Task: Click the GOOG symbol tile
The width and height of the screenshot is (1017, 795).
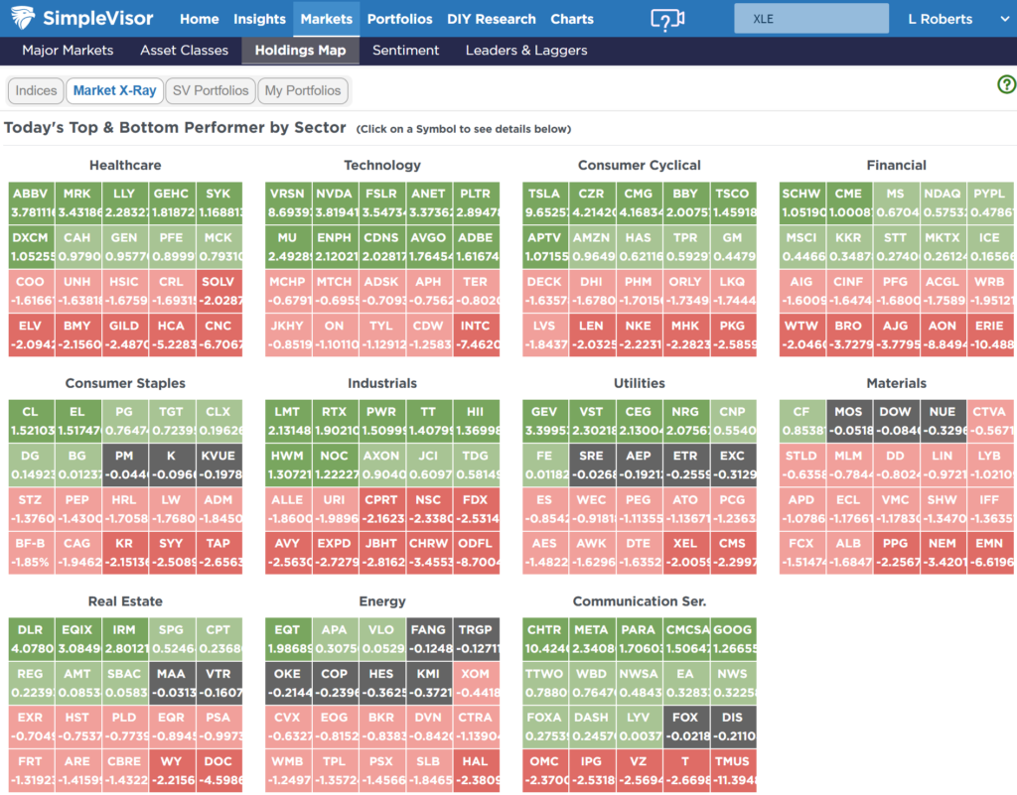Action: pyautogui.click(x=732, y=639)
